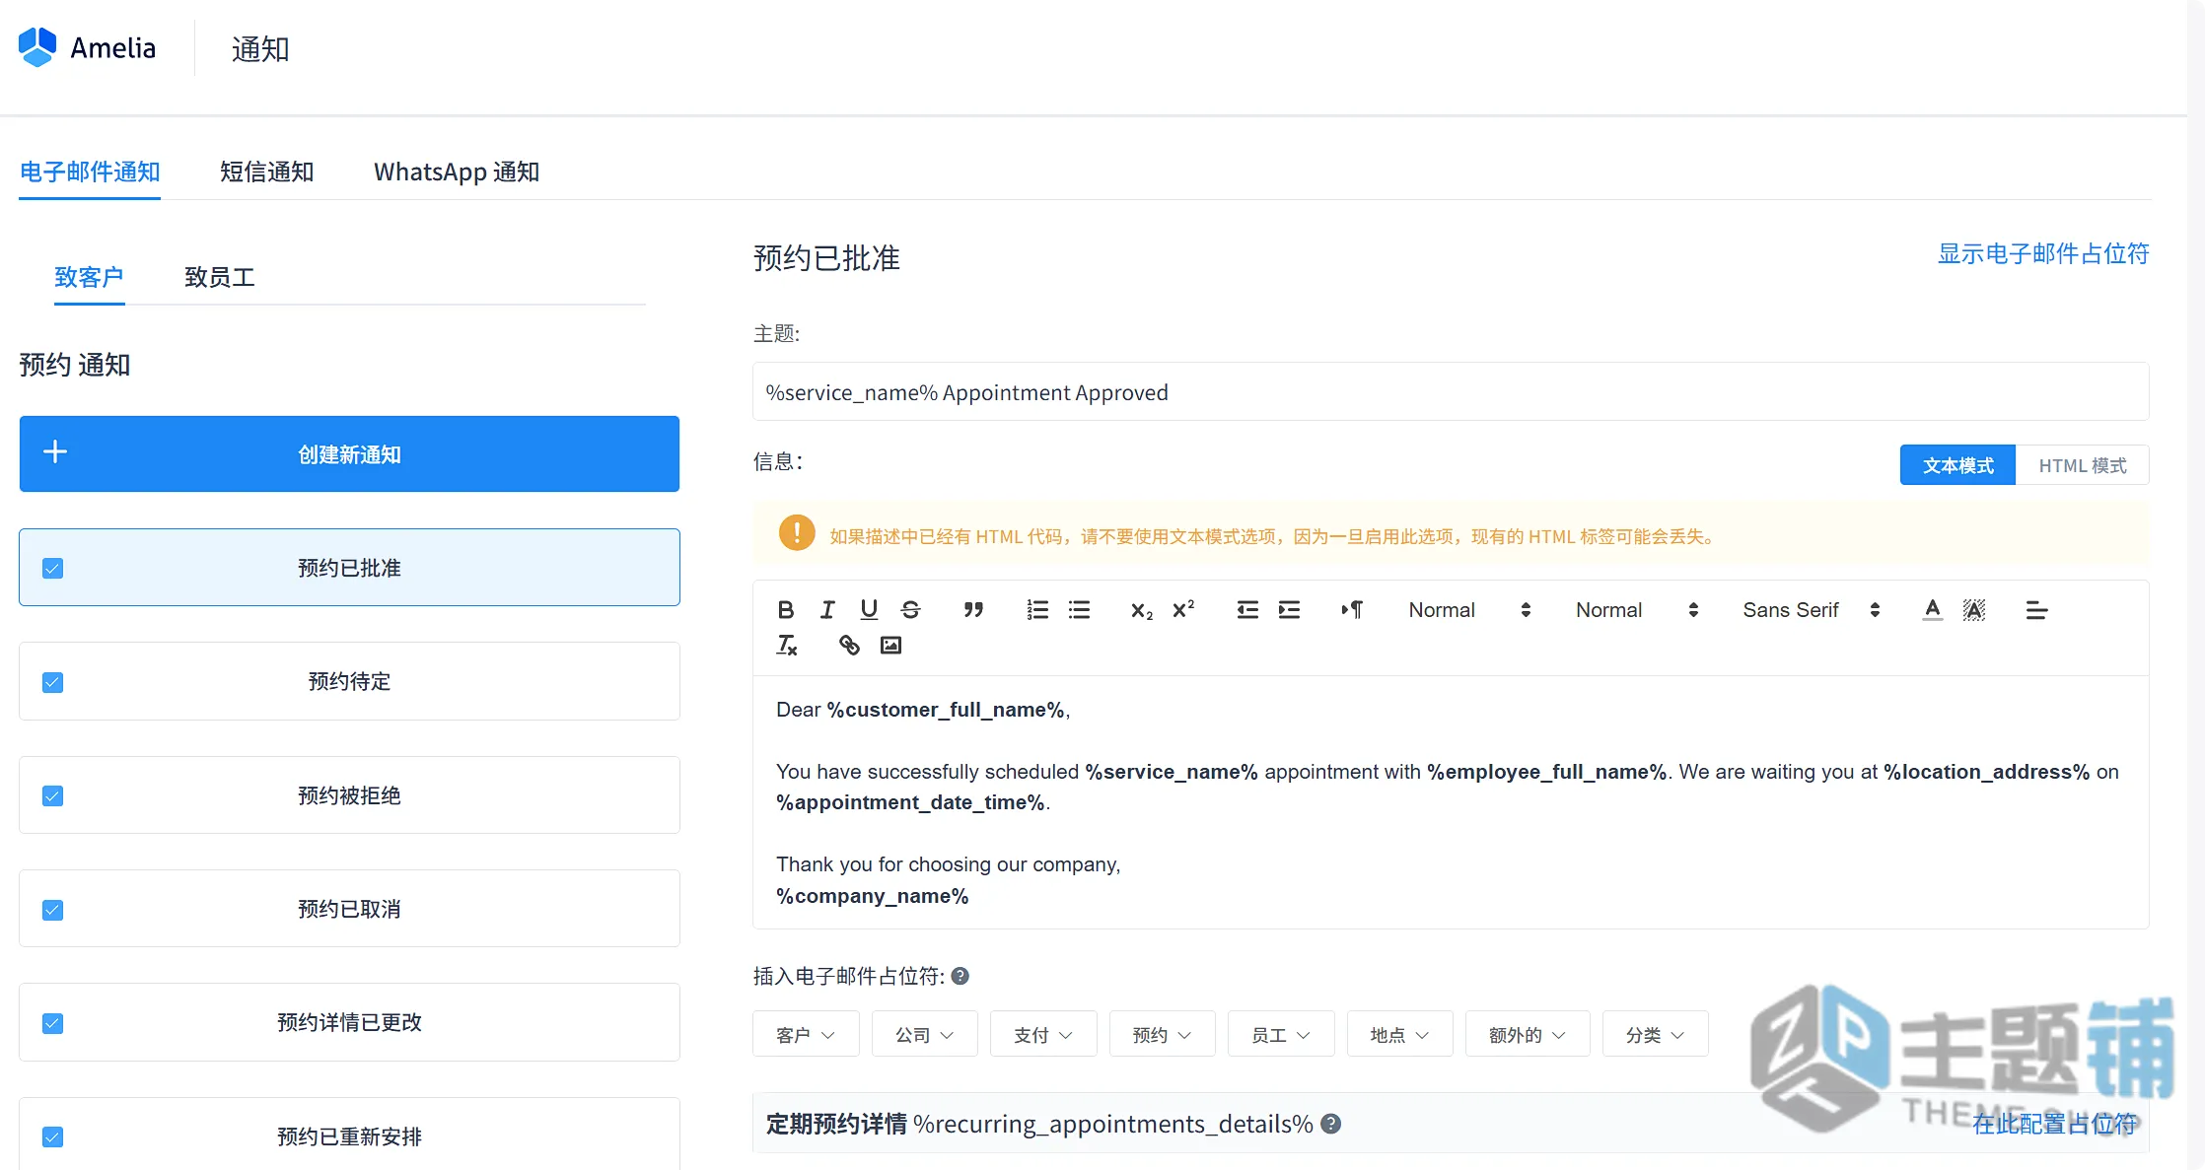Decrease text indent
This screenshot has width=2205, height=1170.
1247,610
